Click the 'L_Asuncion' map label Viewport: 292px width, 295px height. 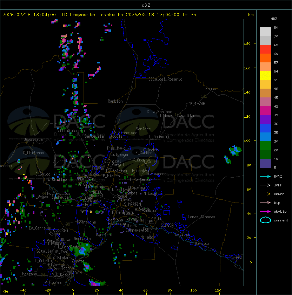[x=160, y=137]
